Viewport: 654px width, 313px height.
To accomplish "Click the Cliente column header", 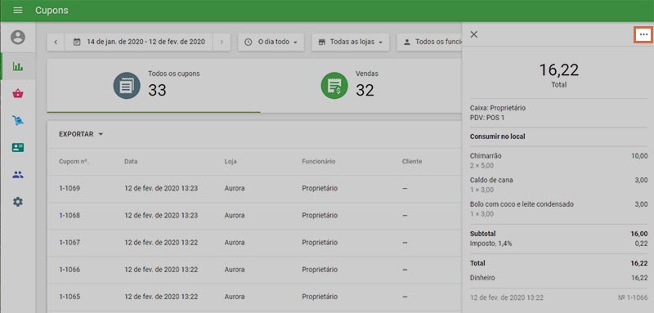I will [412, 161].
